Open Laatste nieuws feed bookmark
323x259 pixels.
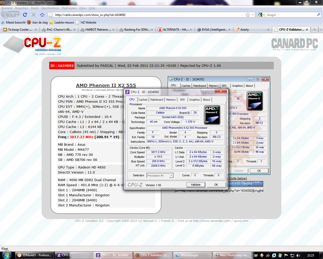pyautogui.click(x=62, y=22)
